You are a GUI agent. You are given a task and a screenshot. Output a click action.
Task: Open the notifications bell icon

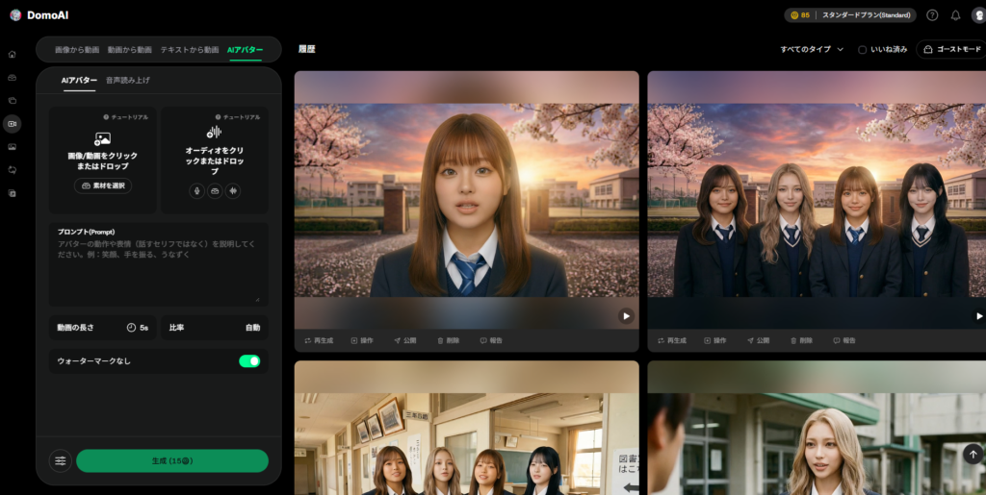click(955, 15)
